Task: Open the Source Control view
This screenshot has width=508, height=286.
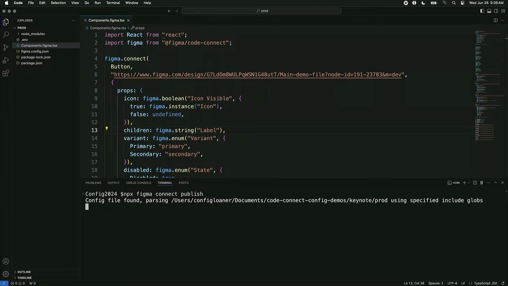Action: pos(6,47)
